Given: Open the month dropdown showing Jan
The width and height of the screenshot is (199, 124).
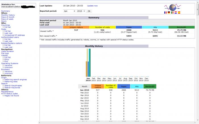Looking at the screenshot, I should click(70, 11).
